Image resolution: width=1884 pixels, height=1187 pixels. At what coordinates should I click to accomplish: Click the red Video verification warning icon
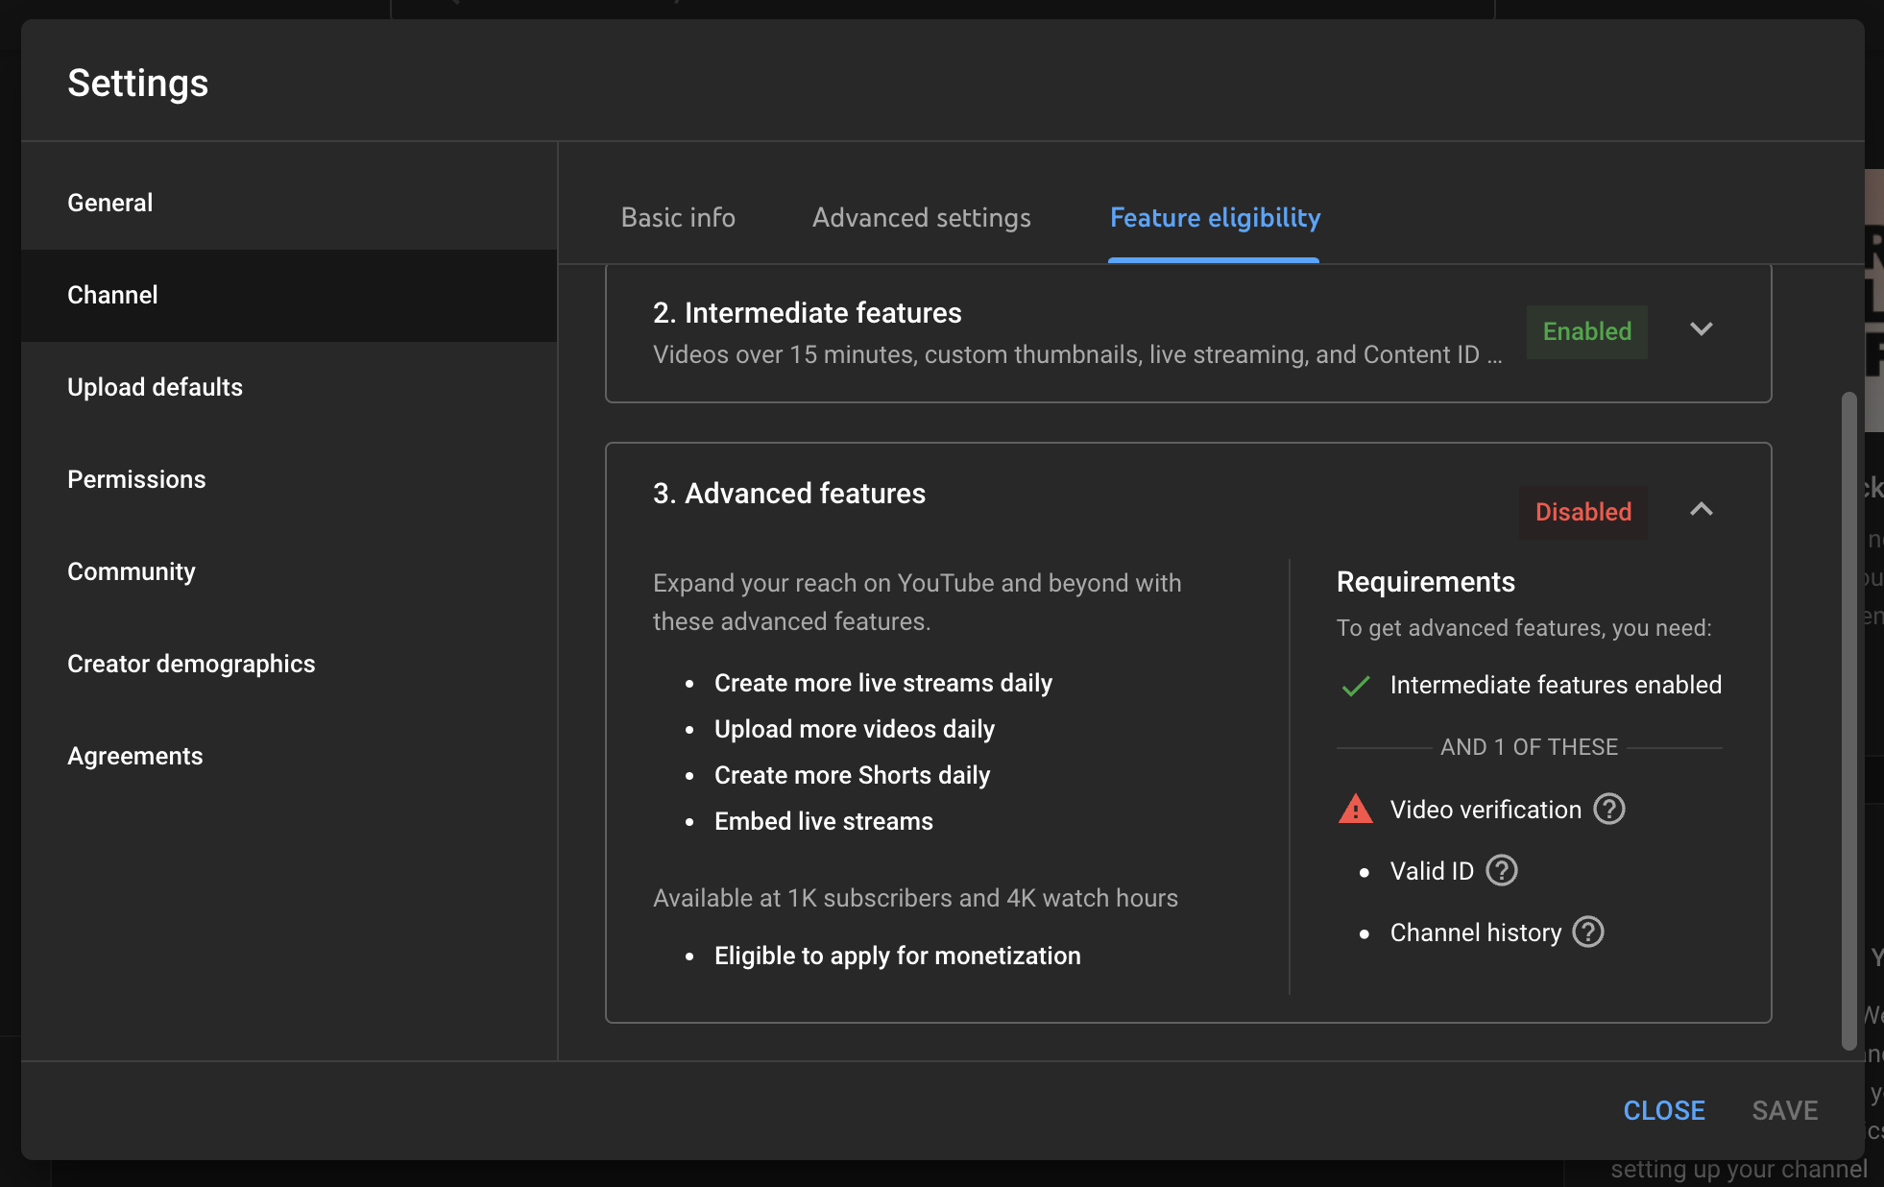pyautogui.click(x=1356, y=810)
